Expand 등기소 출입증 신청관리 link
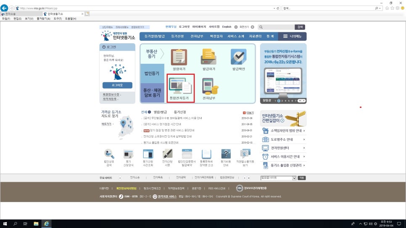Viewport: 406px width, 228px height. click(284, 165)
